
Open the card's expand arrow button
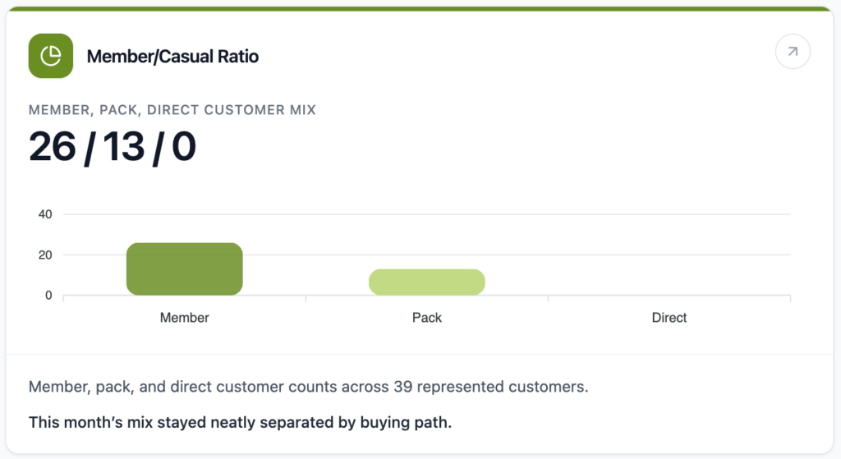pyautogui.click(x=793, y=52)
